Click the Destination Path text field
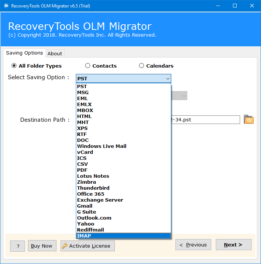Viewport: 261px width, 264px height. point(205,120)
